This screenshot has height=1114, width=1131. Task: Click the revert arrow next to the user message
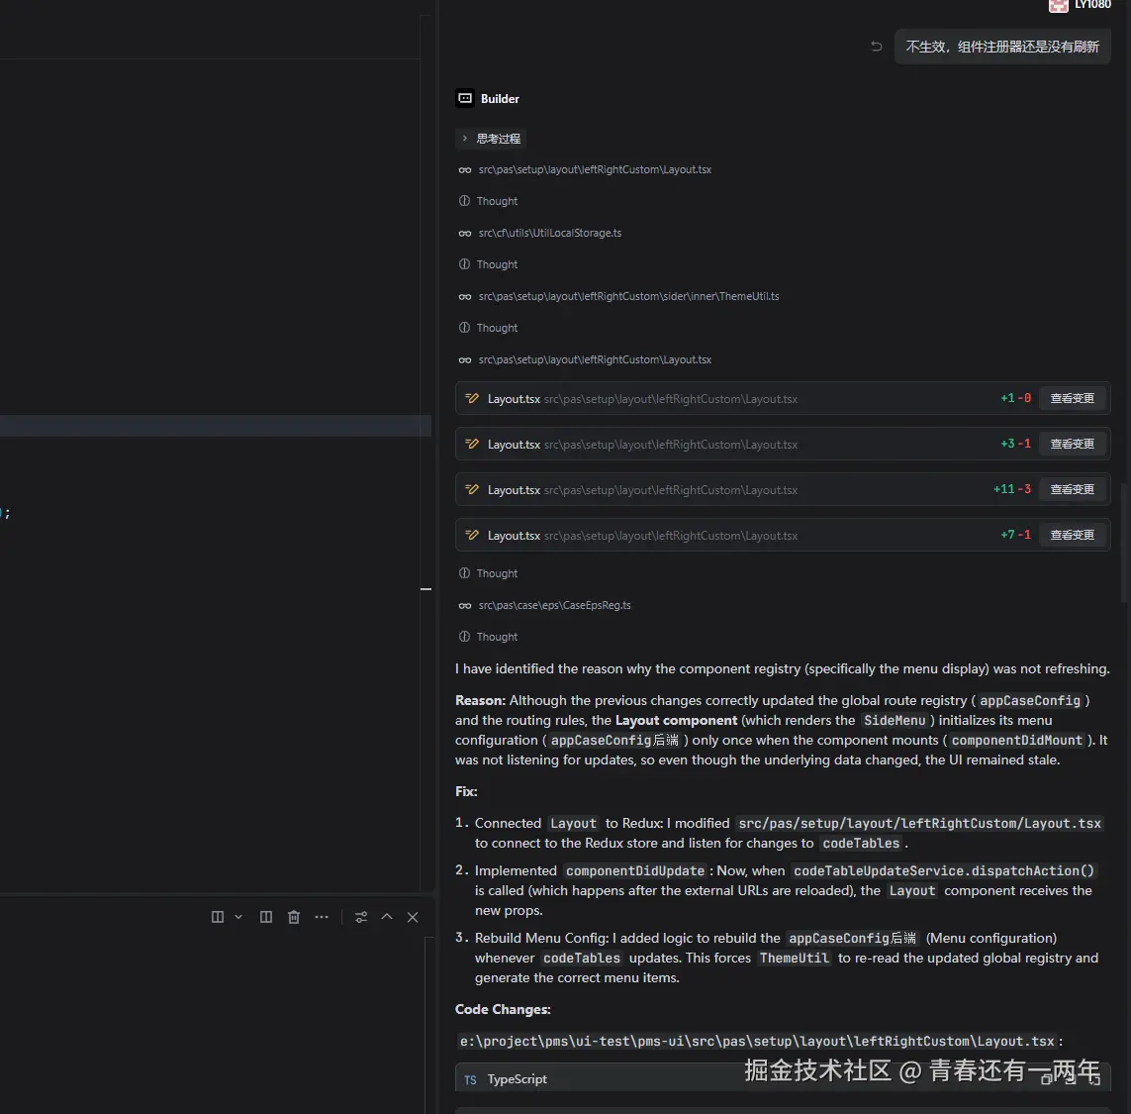[876, 46]
